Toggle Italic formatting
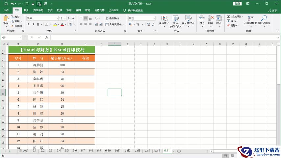The height and width of the screenshot is (158, 281). click(33, 24)
